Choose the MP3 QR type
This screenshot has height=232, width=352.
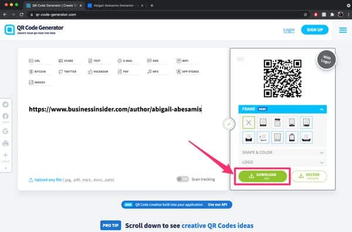click(x=153, y=72)
